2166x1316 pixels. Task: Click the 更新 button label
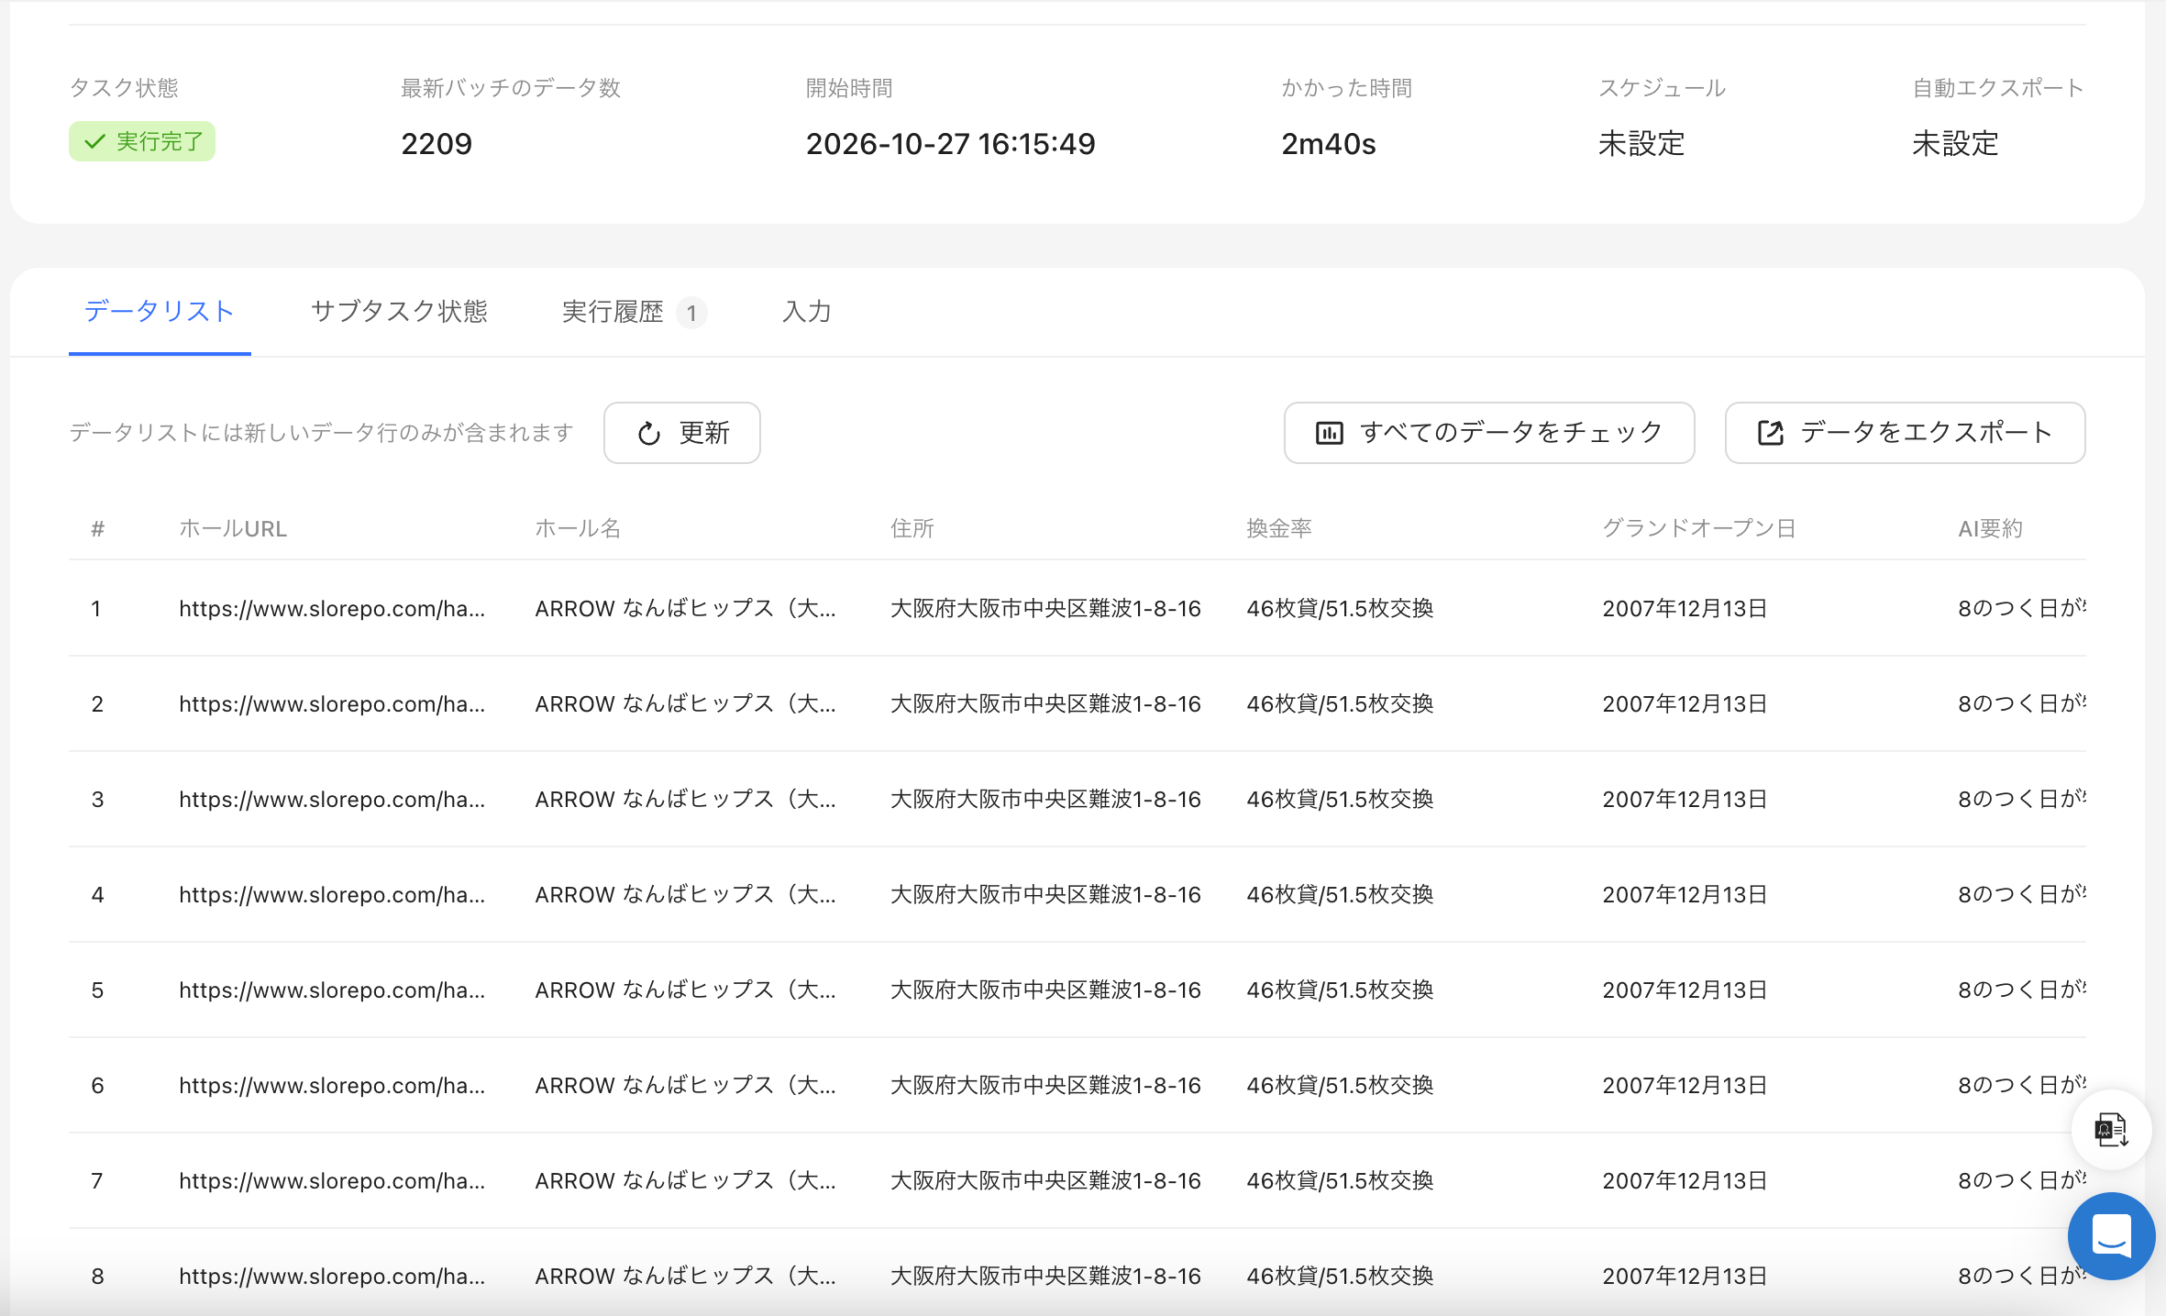click(x=704, y=433)
